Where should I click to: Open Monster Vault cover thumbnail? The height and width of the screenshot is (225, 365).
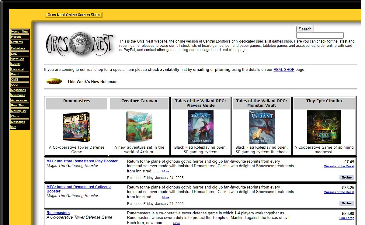pyautogui.click(x=262, y=127)
